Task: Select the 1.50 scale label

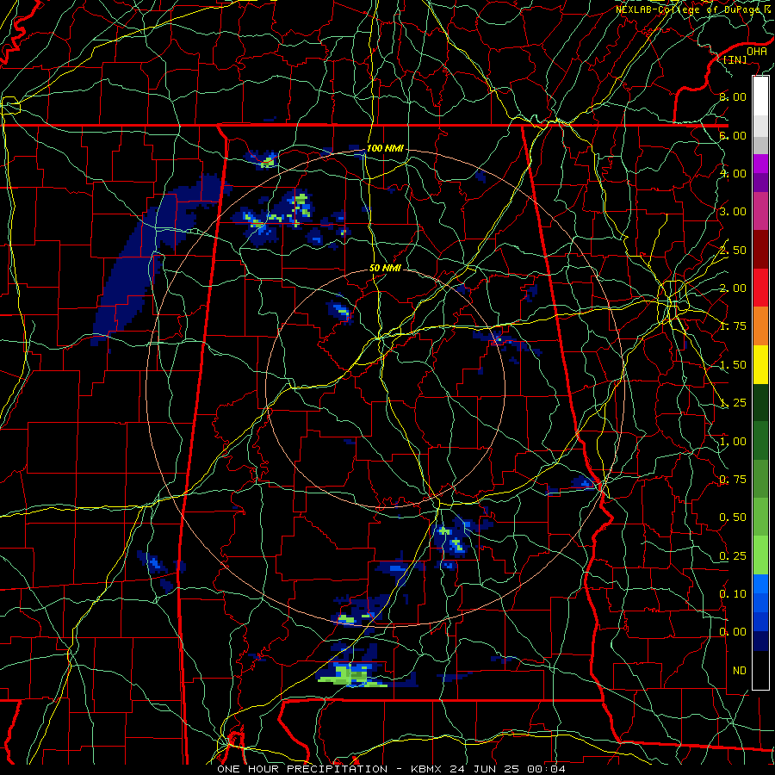Action: point(733,365)
